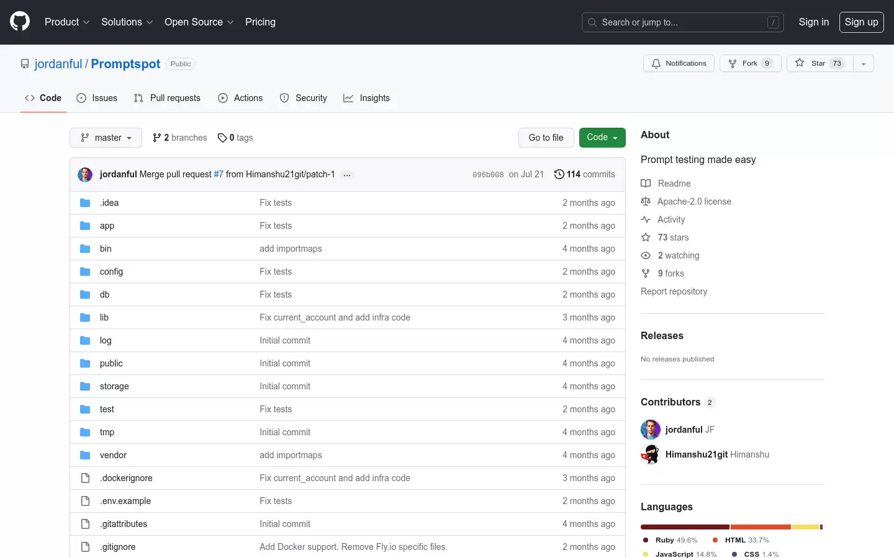
Task: Open the master branch dropdown
Action: [106, 138]
